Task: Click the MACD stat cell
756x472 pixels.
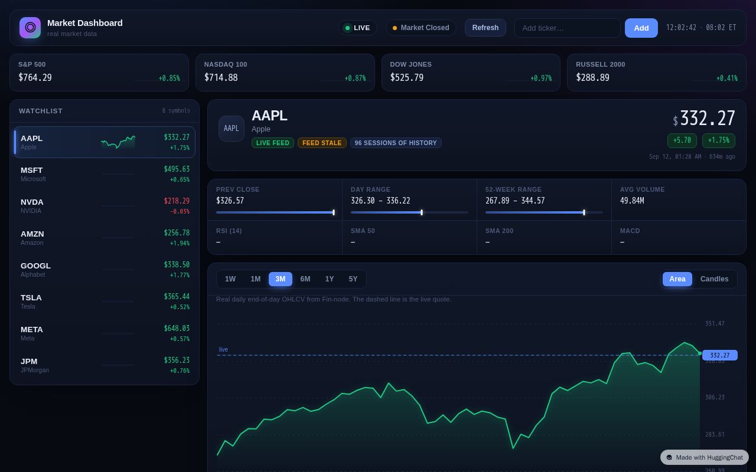Action: pyautogui.click(x=679, y=237)
